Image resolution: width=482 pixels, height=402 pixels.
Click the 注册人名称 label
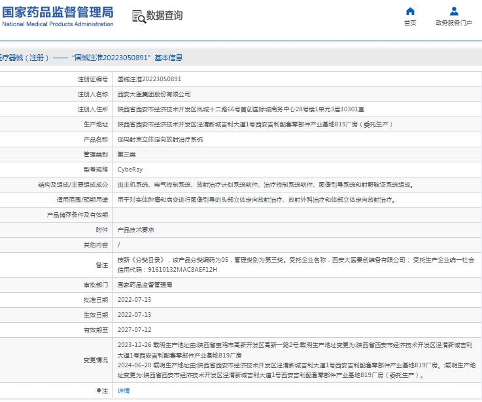coord(92,94)
